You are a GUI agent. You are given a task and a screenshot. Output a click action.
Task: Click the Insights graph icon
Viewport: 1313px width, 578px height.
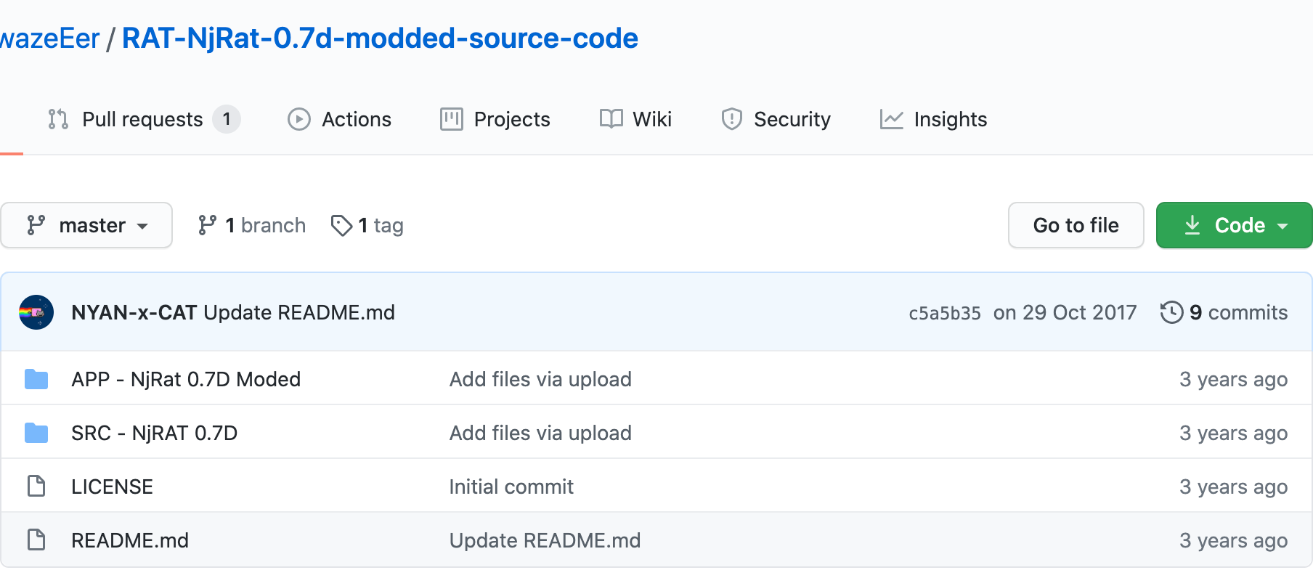click(x=892, y=119)
